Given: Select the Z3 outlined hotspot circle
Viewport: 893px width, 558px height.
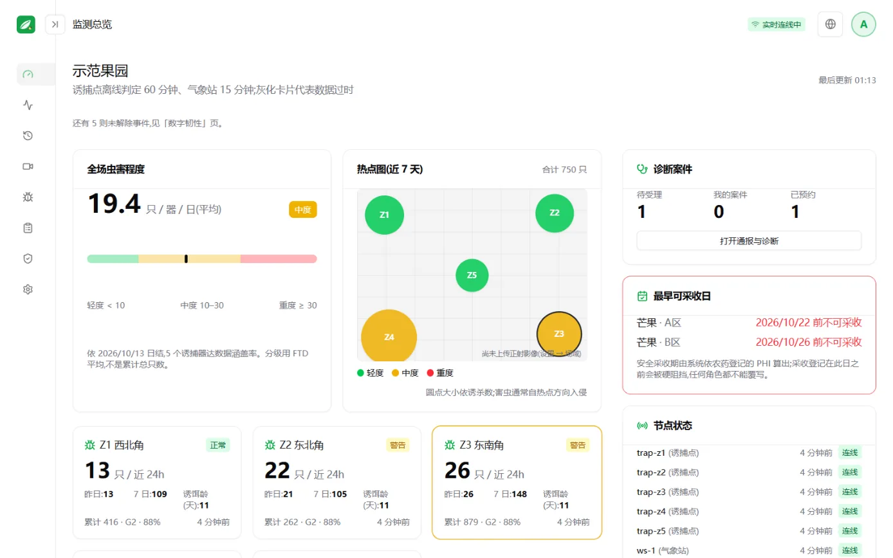Looking at the screenshot, I should [x=559, y=334].
